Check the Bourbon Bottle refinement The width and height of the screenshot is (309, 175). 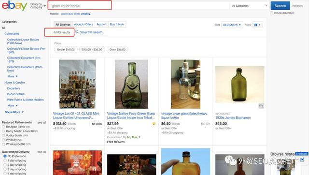pyautogui.click(x=3, y=127)
